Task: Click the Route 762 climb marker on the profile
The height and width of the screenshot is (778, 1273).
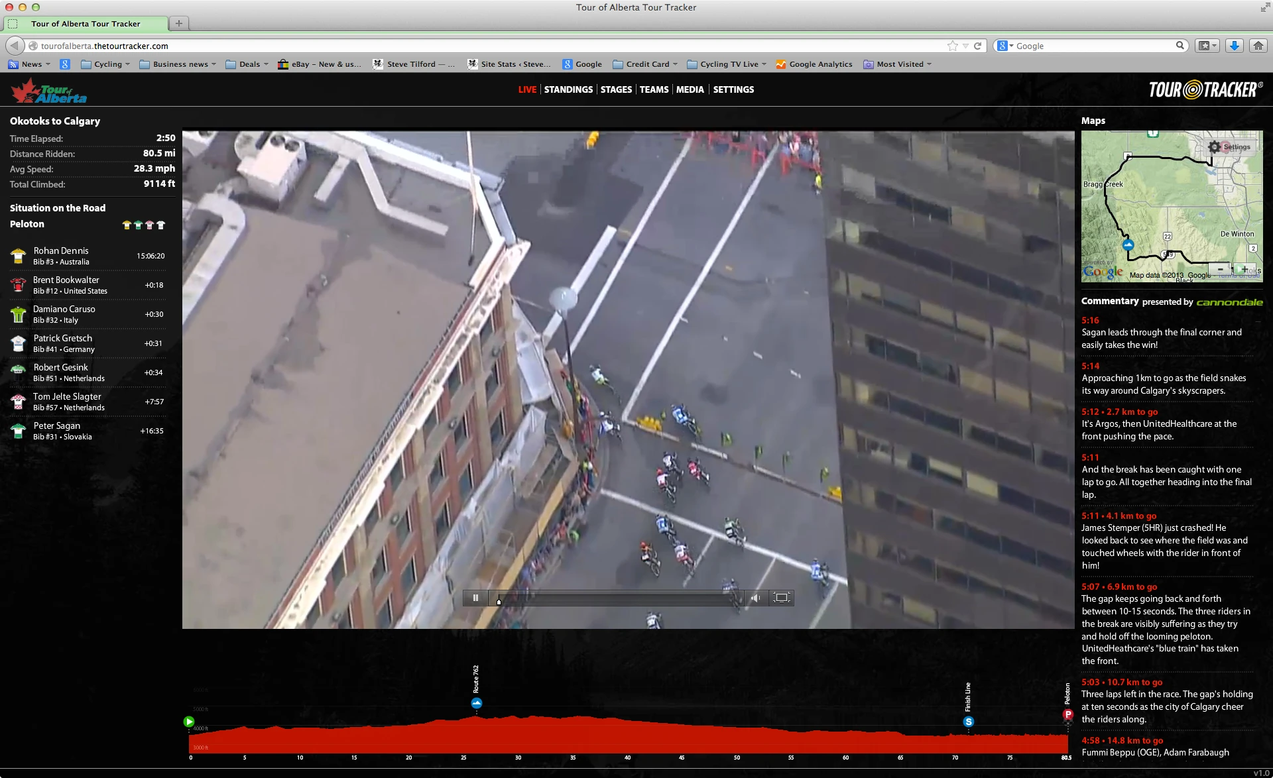Action: click(x=477, y=702)
